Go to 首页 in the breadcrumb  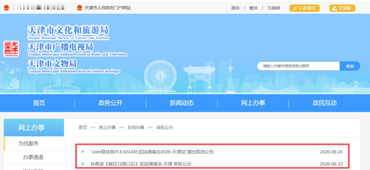coord(83,127)
